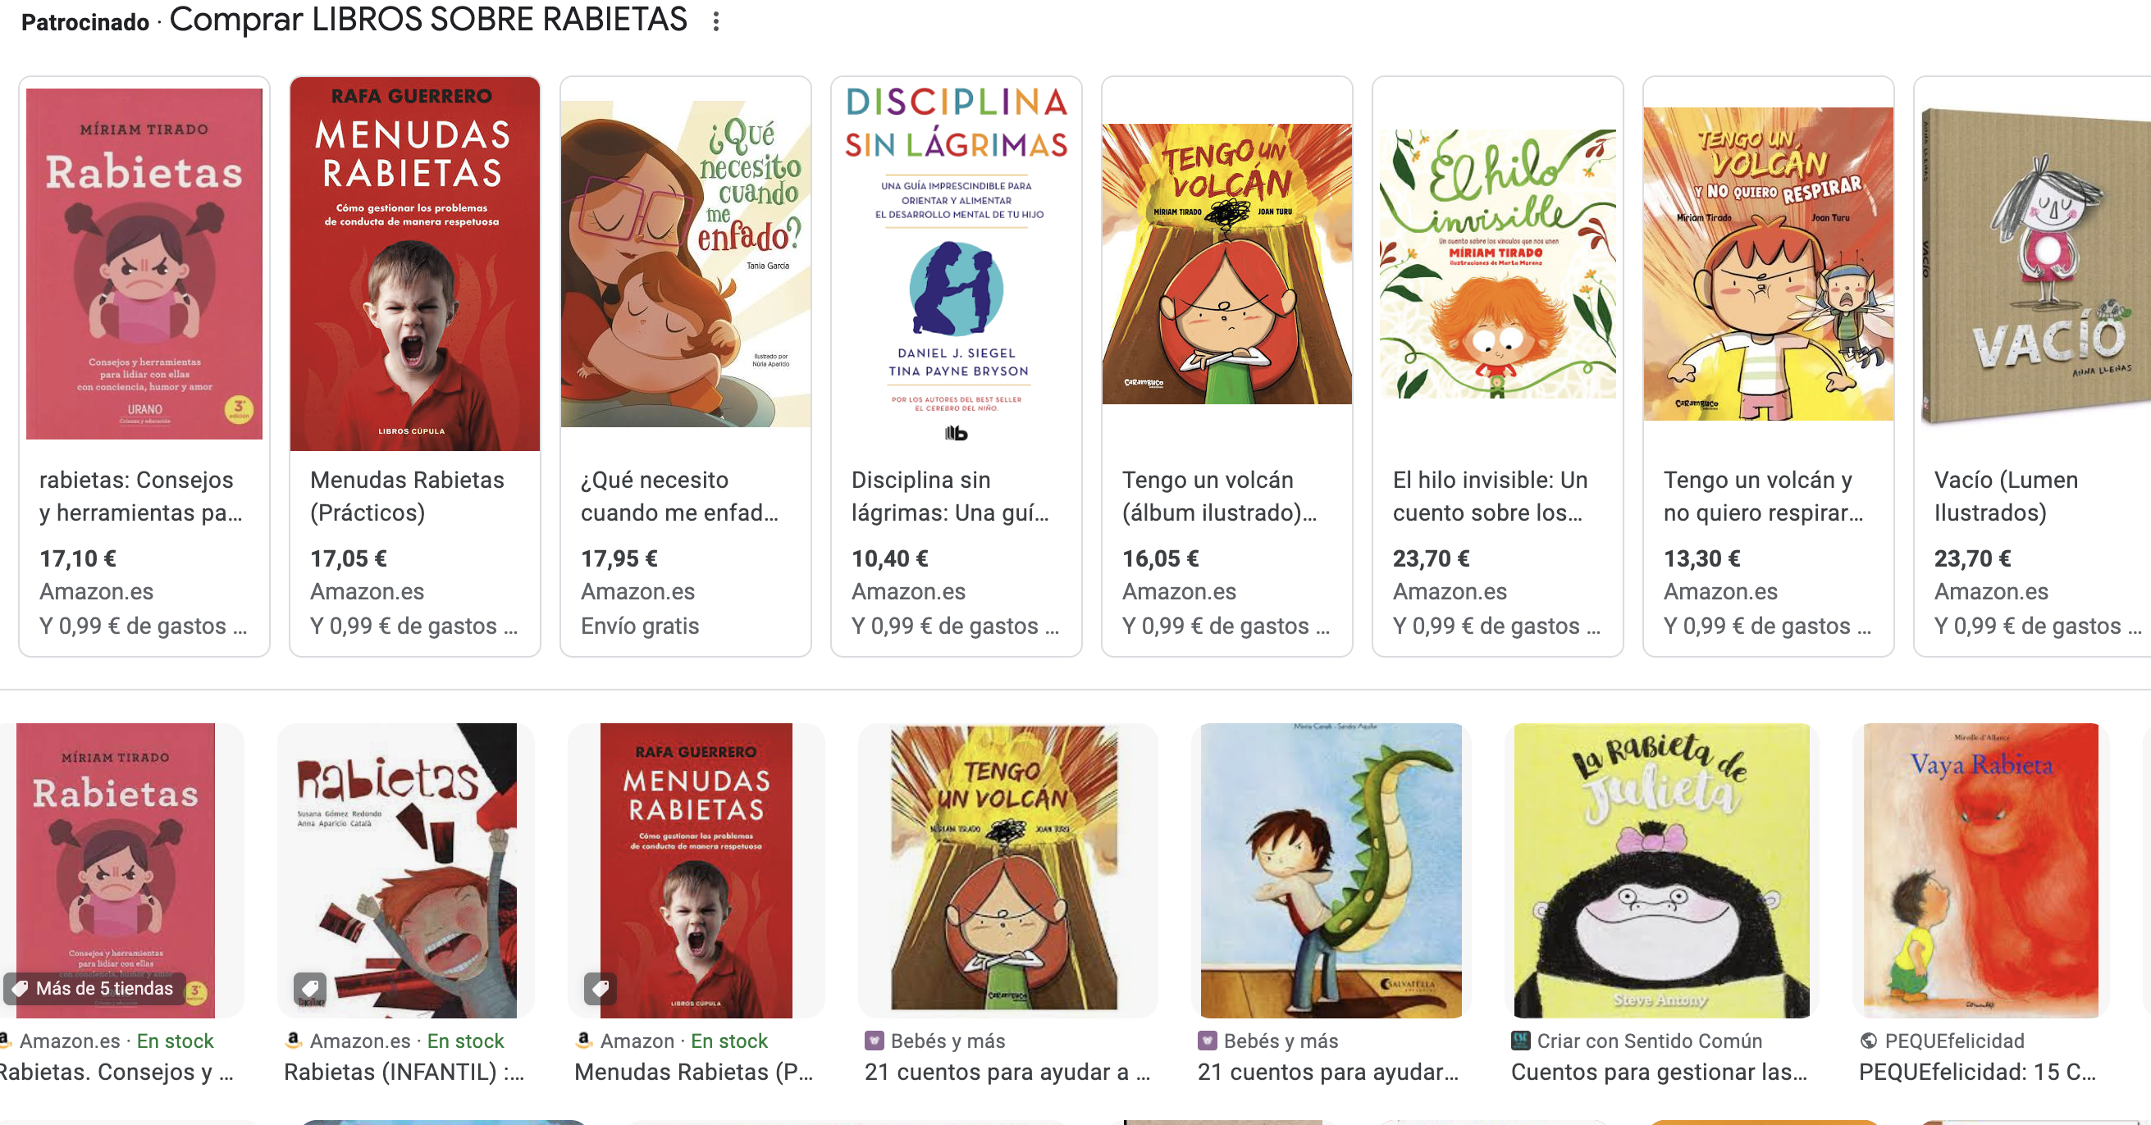
Task: Open '¿Qué necesito cuando me enfado?' listing
Action: click(x=686, y=367)
